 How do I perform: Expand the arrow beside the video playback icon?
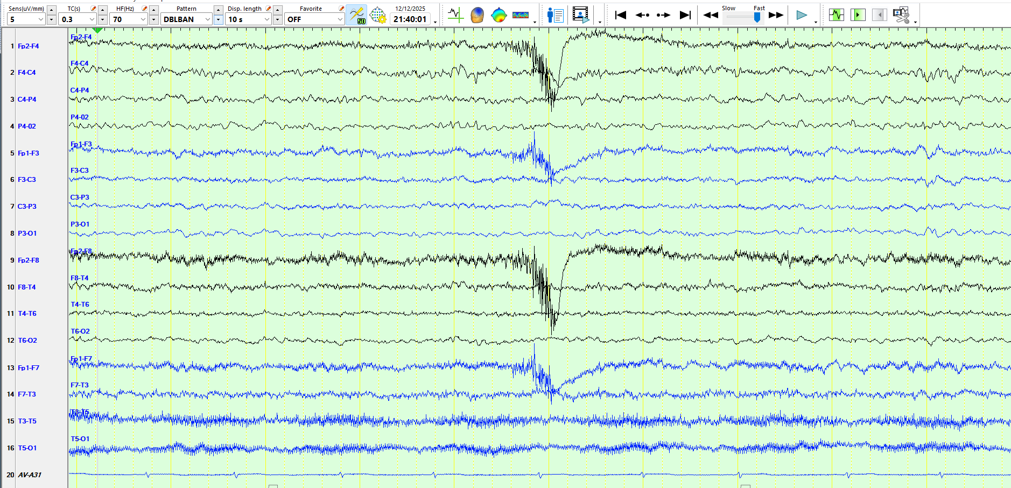pyautogui.click(x=600, y=22)
